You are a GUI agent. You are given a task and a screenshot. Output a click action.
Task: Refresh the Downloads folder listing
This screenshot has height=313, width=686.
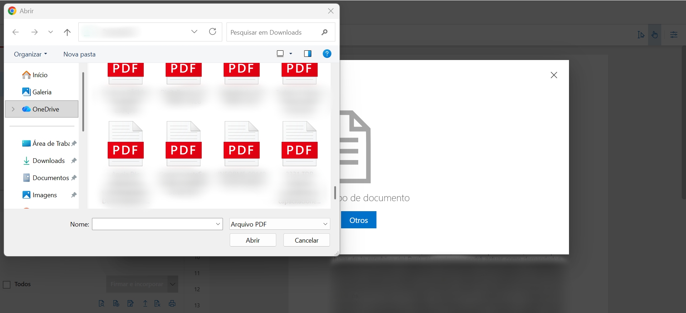point(213,32)
